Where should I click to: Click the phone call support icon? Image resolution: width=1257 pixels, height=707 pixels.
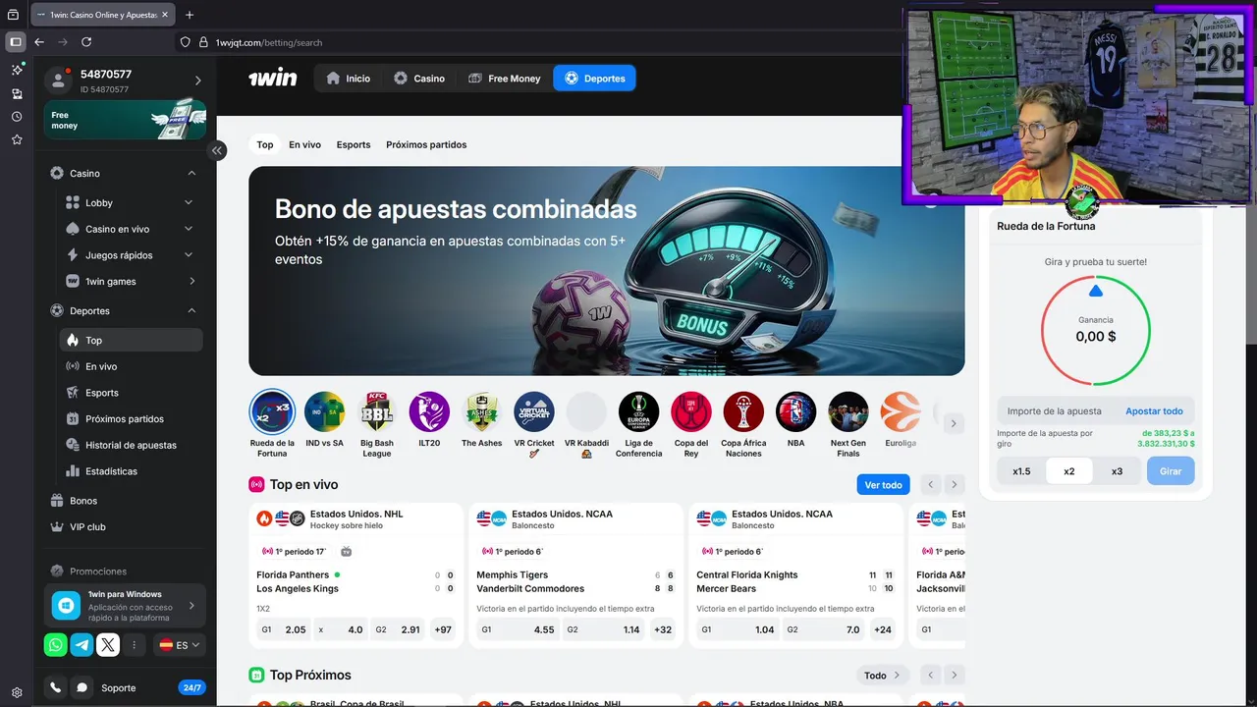(56, 687)
